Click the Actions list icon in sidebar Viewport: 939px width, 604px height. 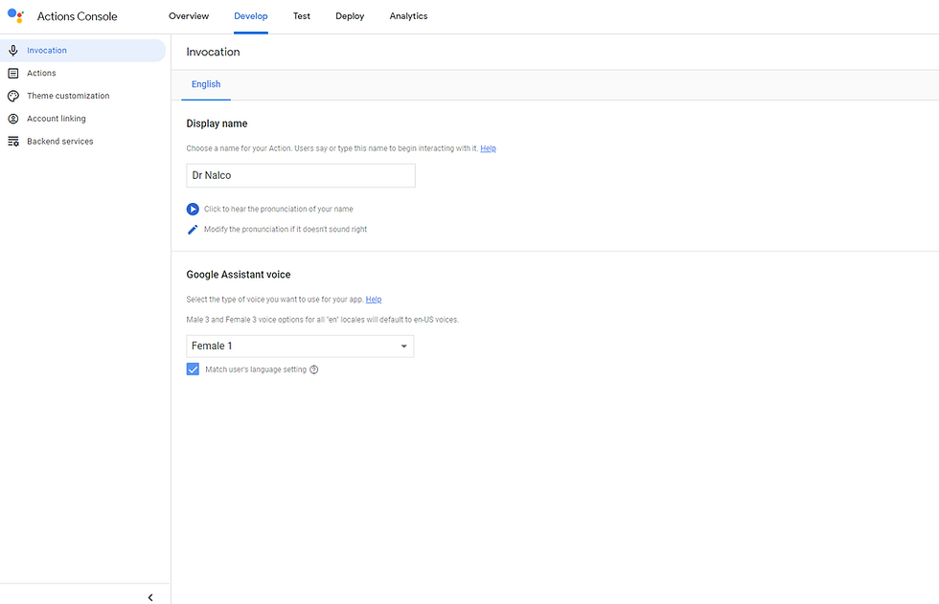coord(13,73)
